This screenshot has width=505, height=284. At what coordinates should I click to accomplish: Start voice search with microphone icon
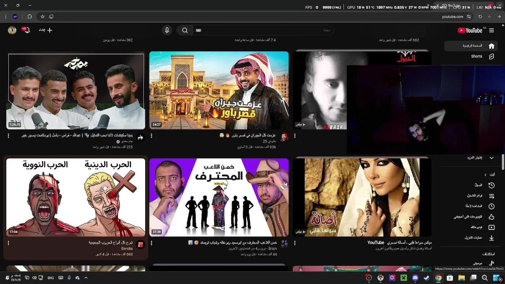(167, 30)
